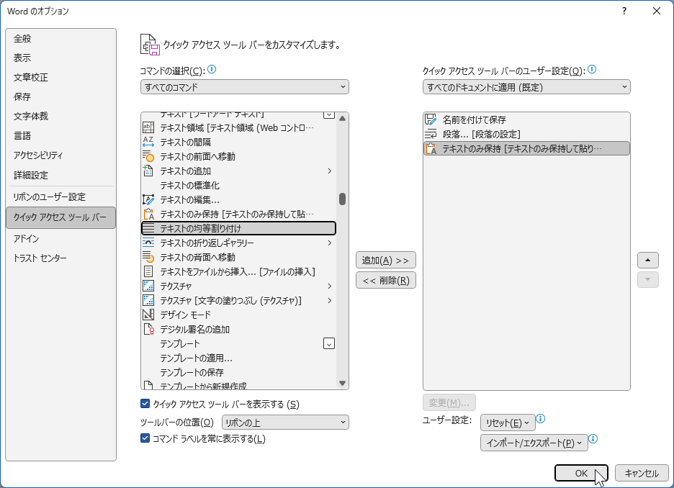Click info icon beside クイック アクセス ツール バーのユーザー設定
Screen dimensions: 674x488
coord(592,70)
